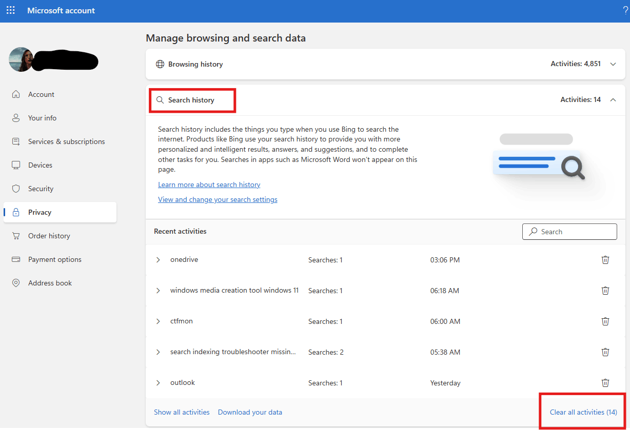630x430 pixels.
Task: Delete the ctfmon search with trash icon
Action: pyautogui.click(x=605, y=321)
